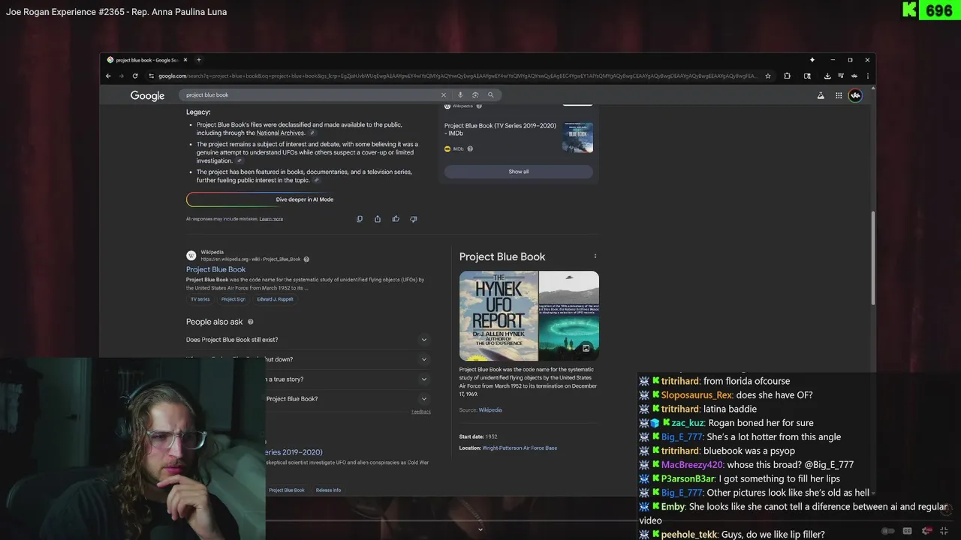Screen dimensions: 961x540
Task: Click the browser back arrow
Action: point(108,76)
